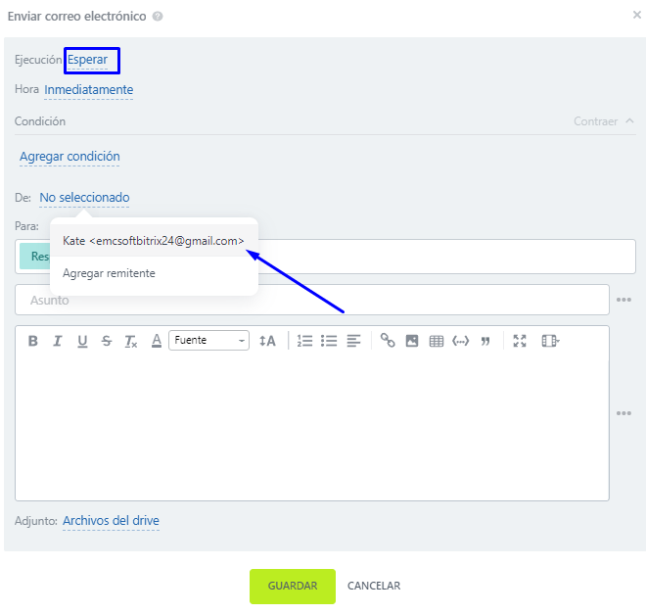Expand the editor to fullscreen
Image resolution: width=646 pixels, height=614 pixels.
pos(520,341)
